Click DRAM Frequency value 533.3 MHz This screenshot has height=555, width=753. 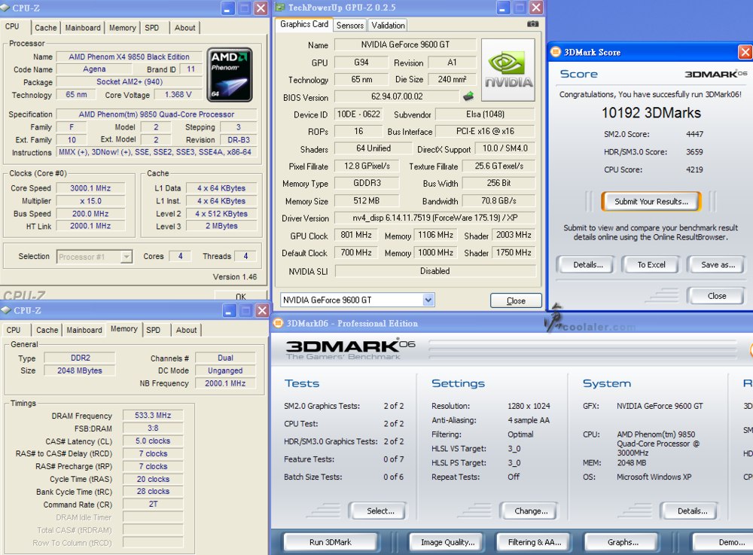[153, 415]
